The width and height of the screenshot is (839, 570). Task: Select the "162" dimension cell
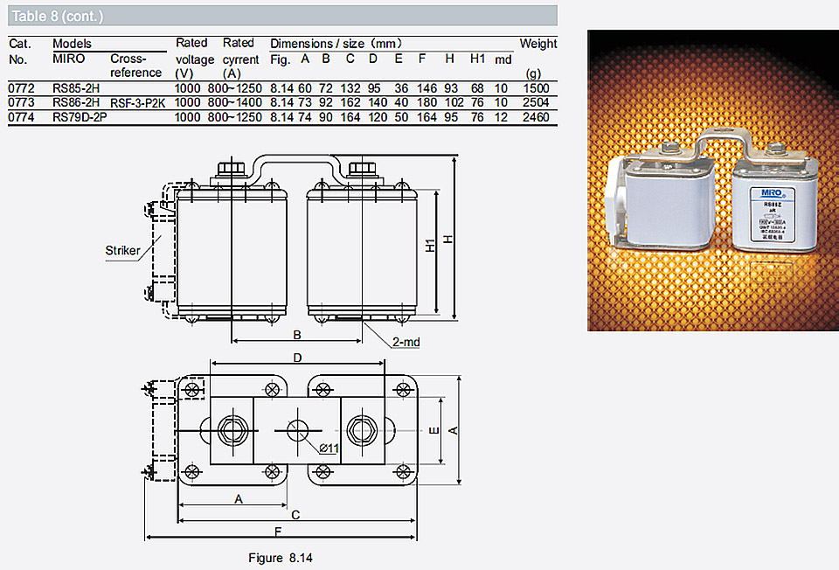tap(350, 103)
